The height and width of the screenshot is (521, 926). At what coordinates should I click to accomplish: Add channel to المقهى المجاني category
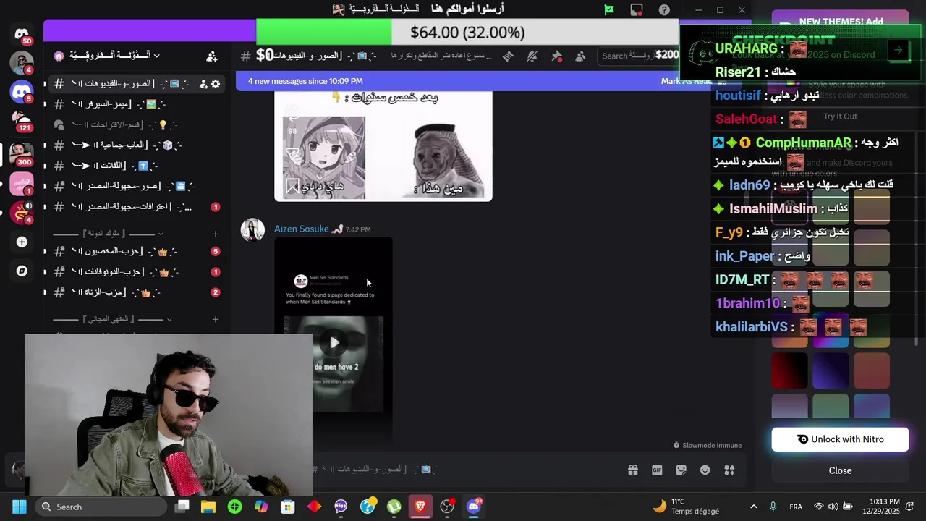click(x=215, y=319)
